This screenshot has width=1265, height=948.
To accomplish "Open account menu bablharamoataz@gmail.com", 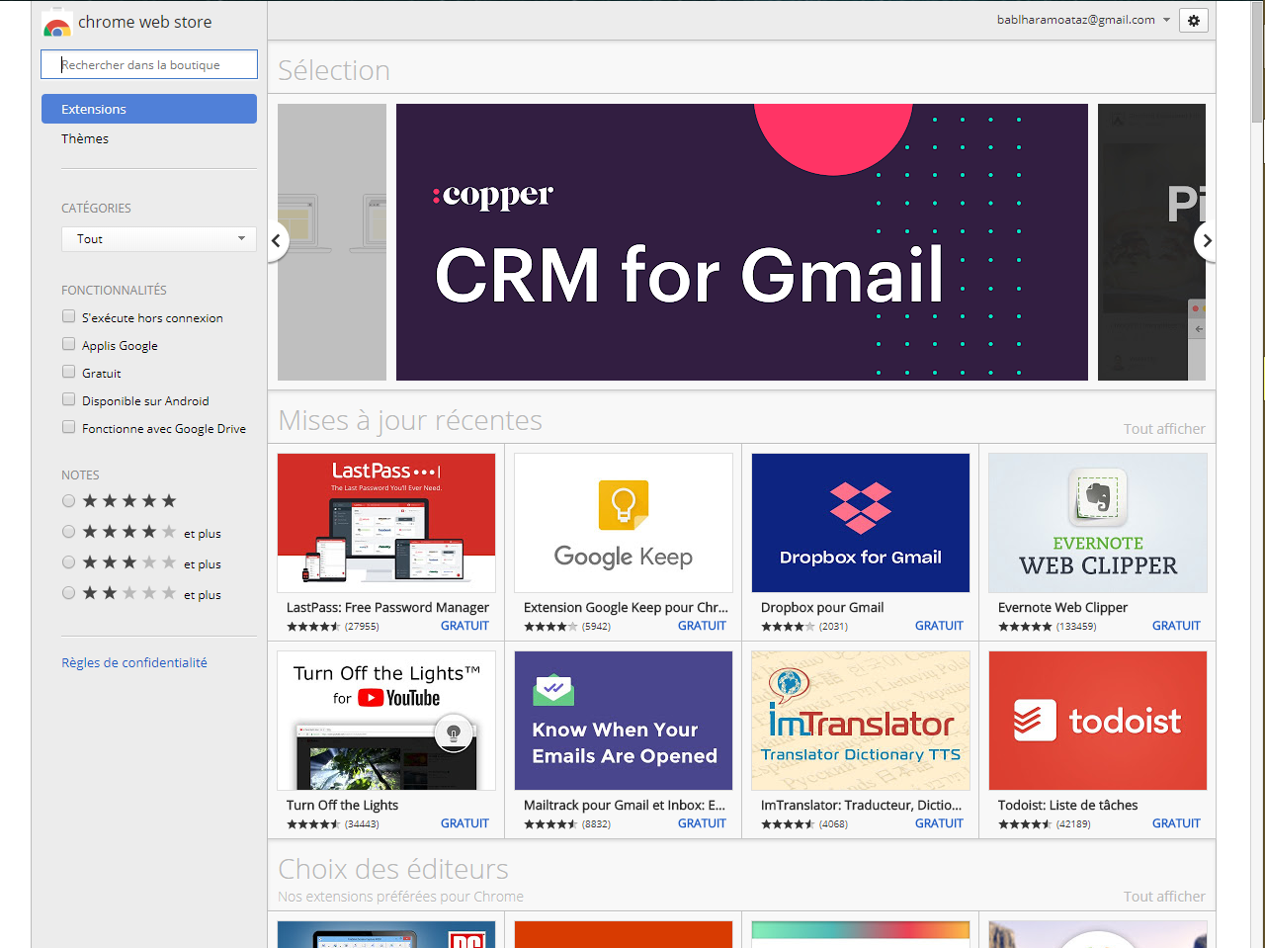I will [x=1083, y=20].
